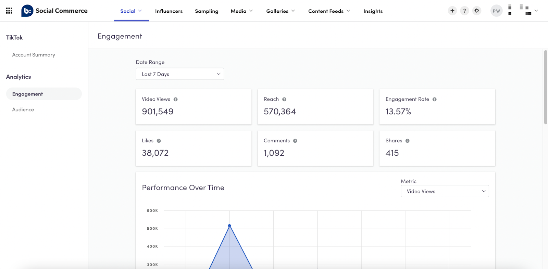The width and height of the screenshot is (548, 269).
Task: Click the Analytics sidebar heading
Action: (18, 77)
